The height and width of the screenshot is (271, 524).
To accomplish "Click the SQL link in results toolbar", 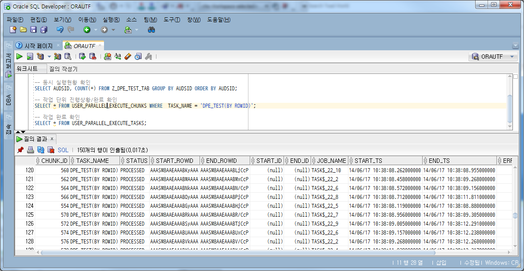I will [x=63, y=150].
